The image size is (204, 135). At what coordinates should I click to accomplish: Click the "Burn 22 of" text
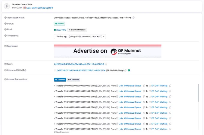coord(17,8)
